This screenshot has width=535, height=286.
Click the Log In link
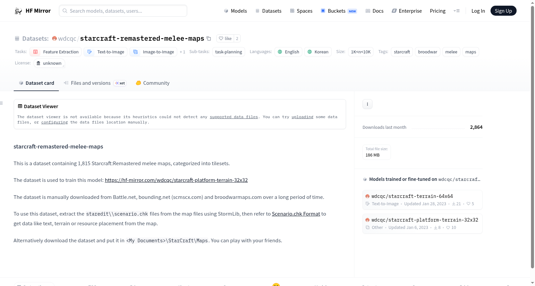478,11
